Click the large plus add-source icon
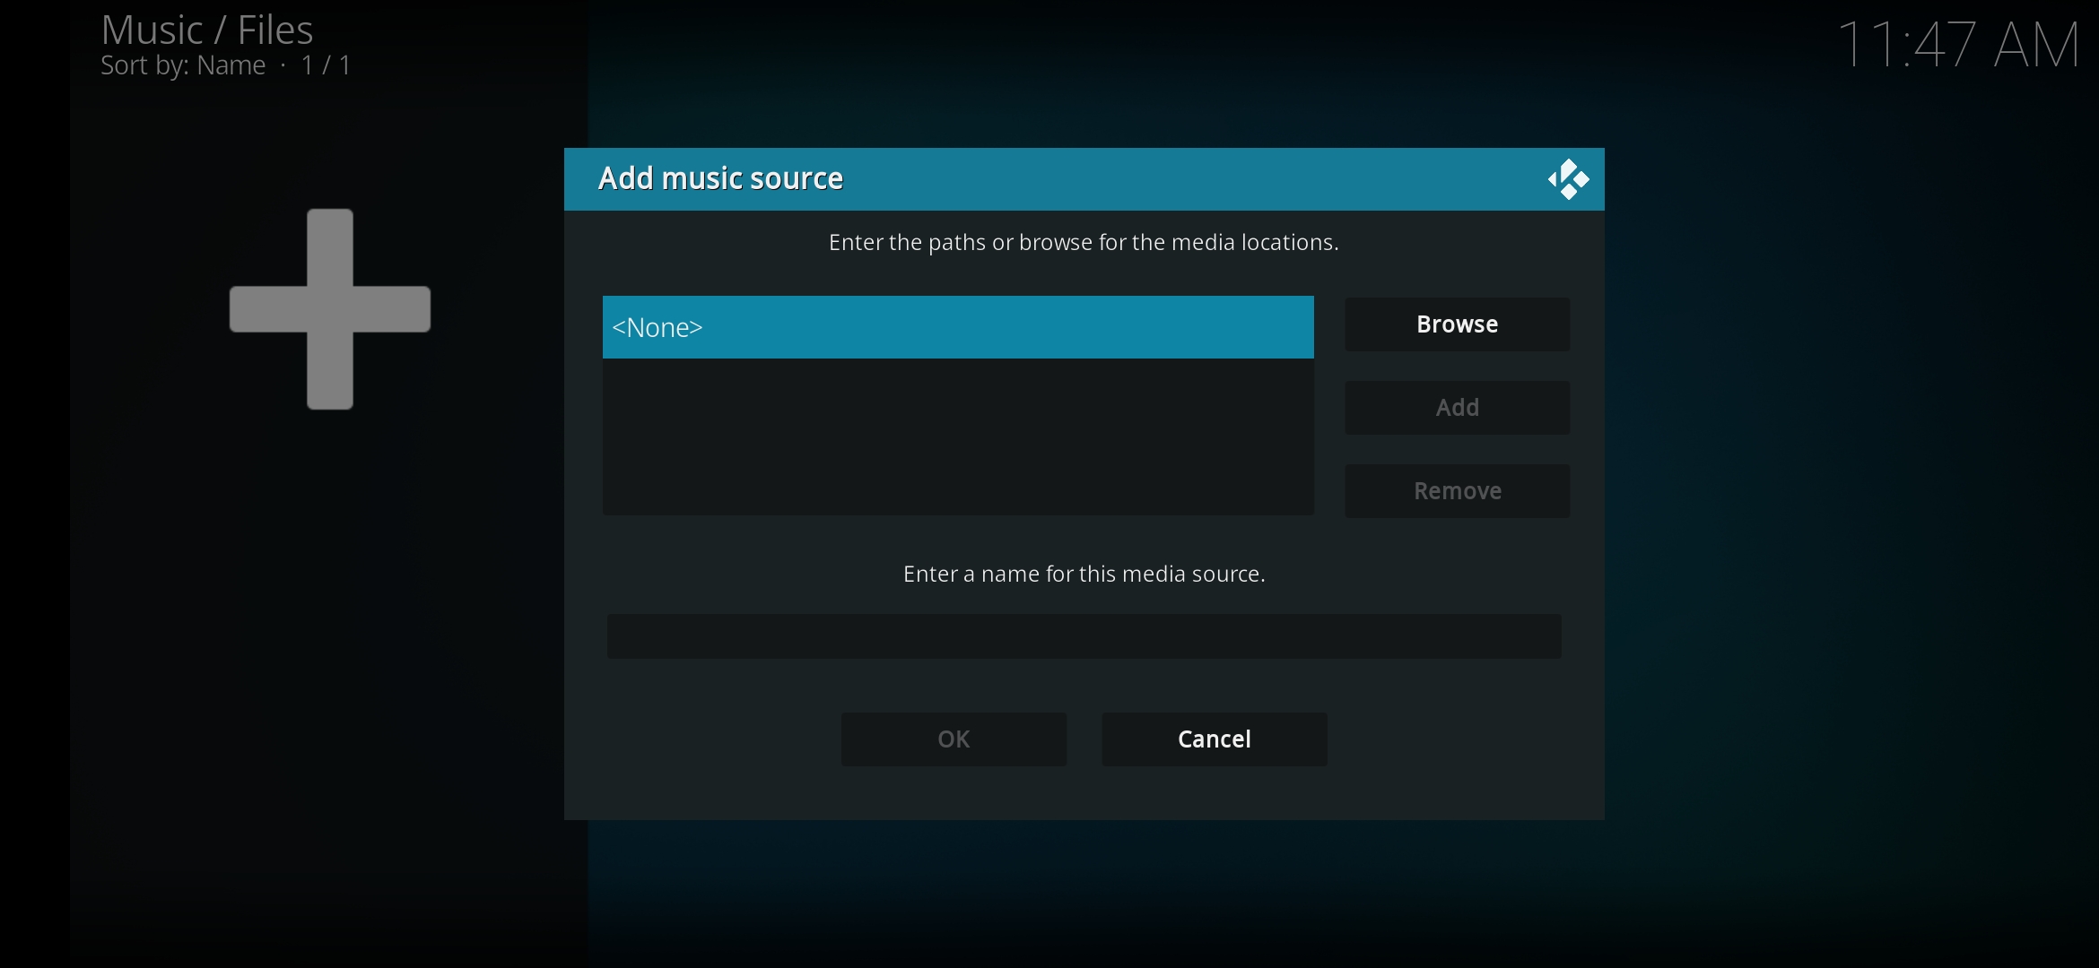The width and height of the screenshot is (2099, 968). [330, 309]
